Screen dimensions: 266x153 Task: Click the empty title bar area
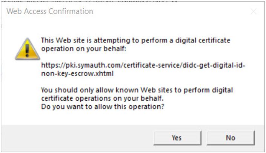170,11
